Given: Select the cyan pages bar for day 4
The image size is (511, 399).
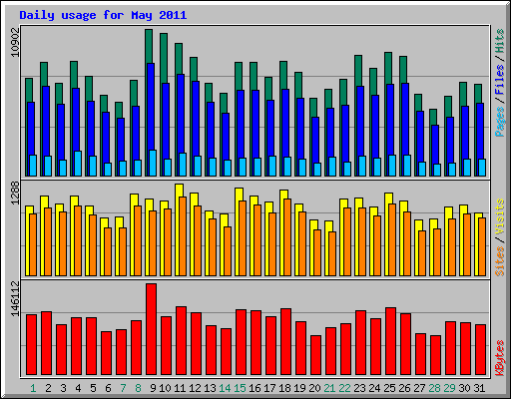Looking at the screenshot, I should [x=78, y=164].
